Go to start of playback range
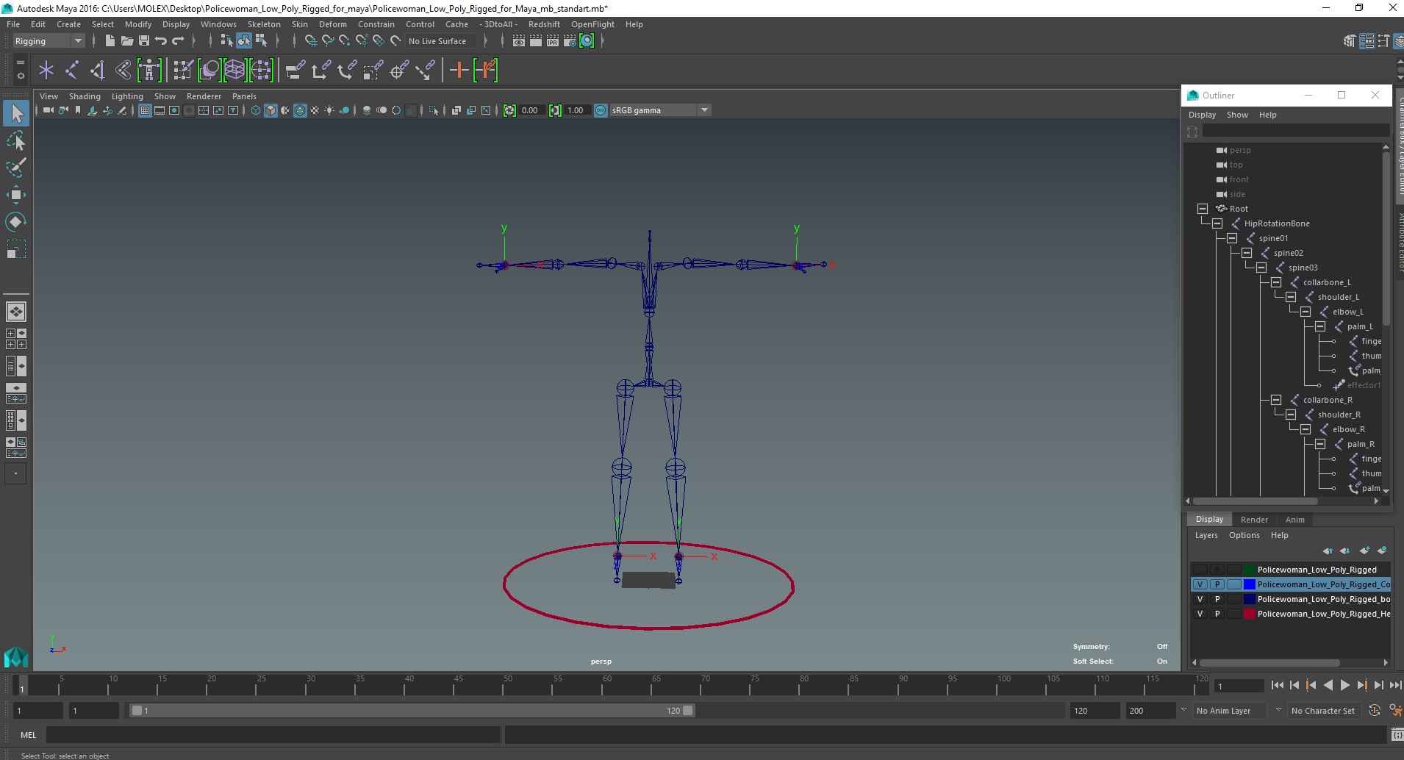Viewport: 1404px width, 760px height. click(x=1277, y=685)
